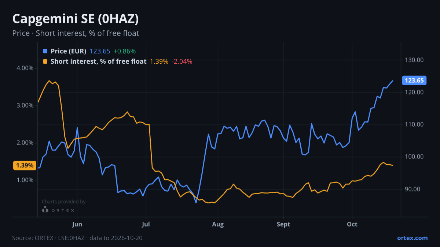Click the Sept label on time axis
The width and height of the screenshot is (440, 247).
pyautogui.click(x=283, y=224)
